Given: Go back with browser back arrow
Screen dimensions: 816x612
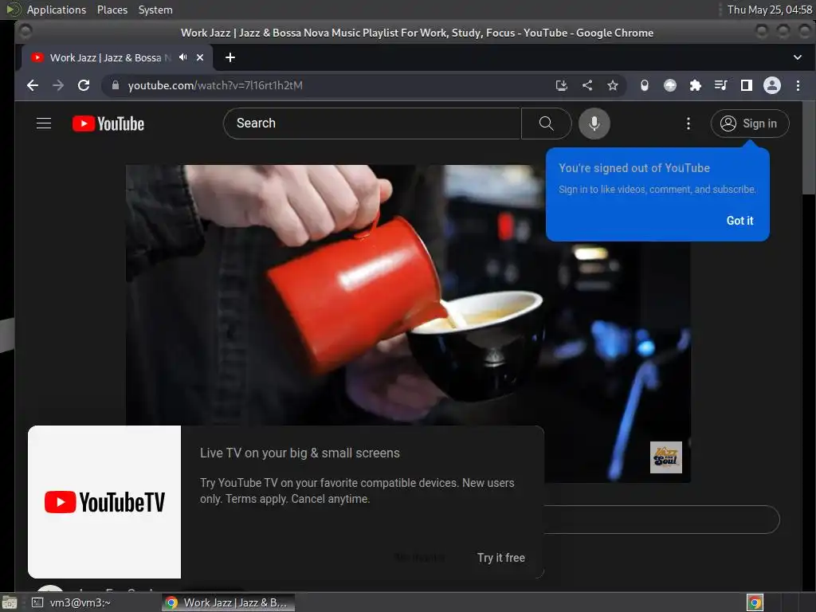Looking at the screenshot, I should (x=32, y=85).
